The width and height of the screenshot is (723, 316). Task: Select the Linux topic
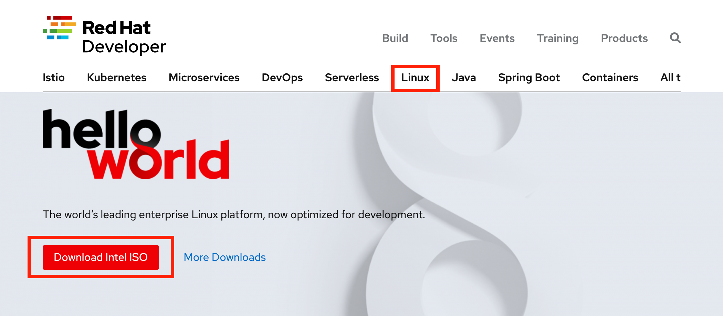click(x=415, y=77)
